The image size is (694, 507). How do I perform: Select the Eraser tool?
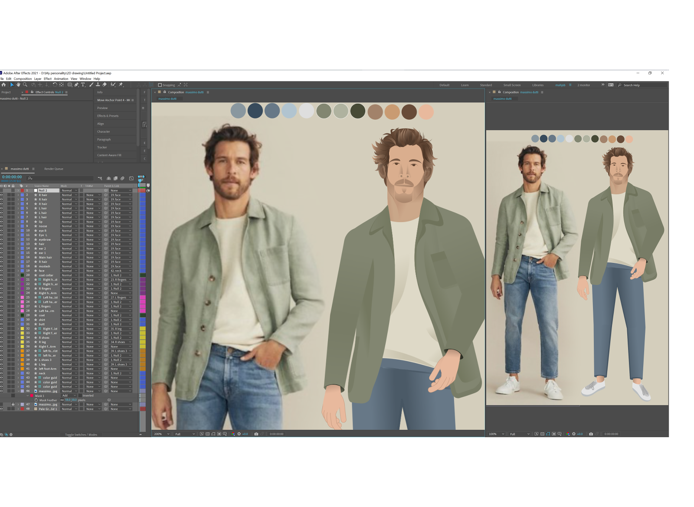click(105, 85)
